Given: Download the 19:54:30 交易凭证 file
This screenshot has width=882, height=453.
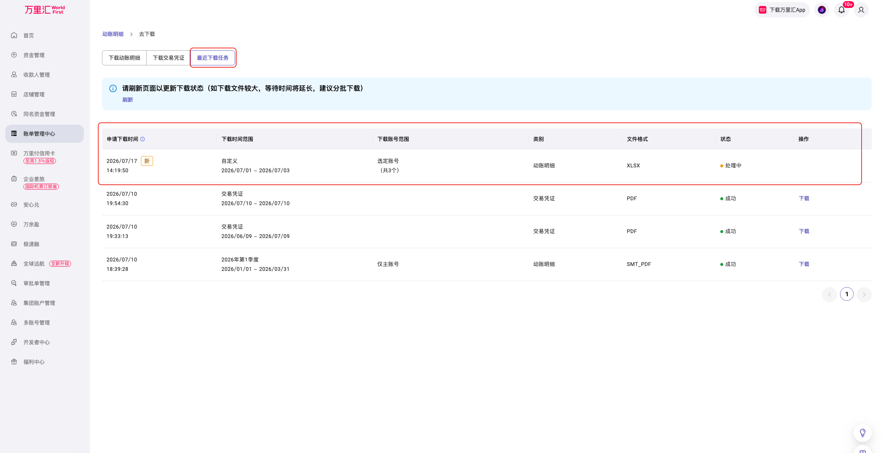Looking at the screenshot, I should pyautogui.click(x=804, y=198).
